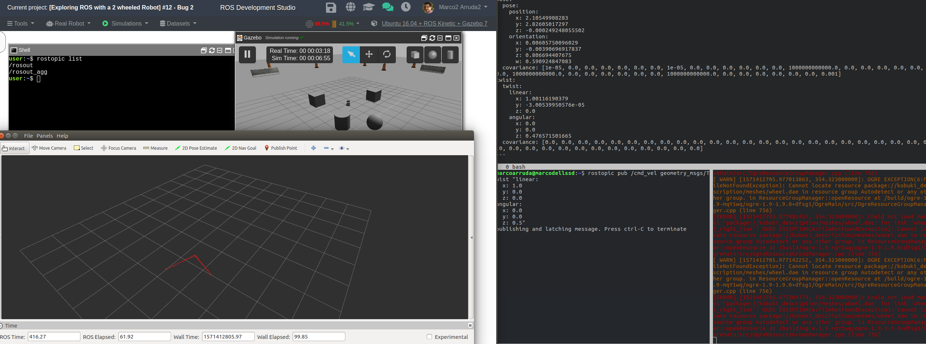Insert a box shape in Gazebo
This screenshot has height=344, width=926.
pos(415,55)
